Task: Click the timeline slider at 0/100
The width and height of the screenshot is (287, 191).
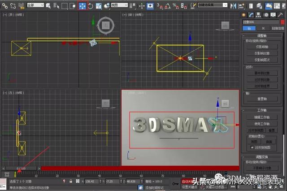Action: (x=21, y=169)
